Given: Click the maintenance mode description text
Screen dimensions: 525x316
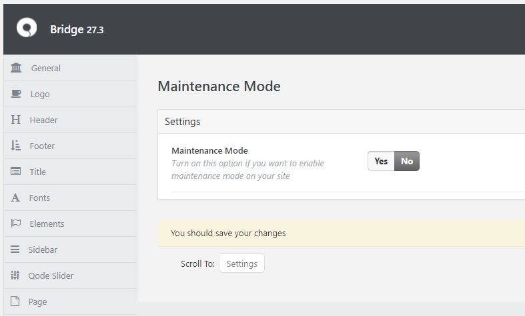Looking at the screenshot, I should tap(247, 170).
